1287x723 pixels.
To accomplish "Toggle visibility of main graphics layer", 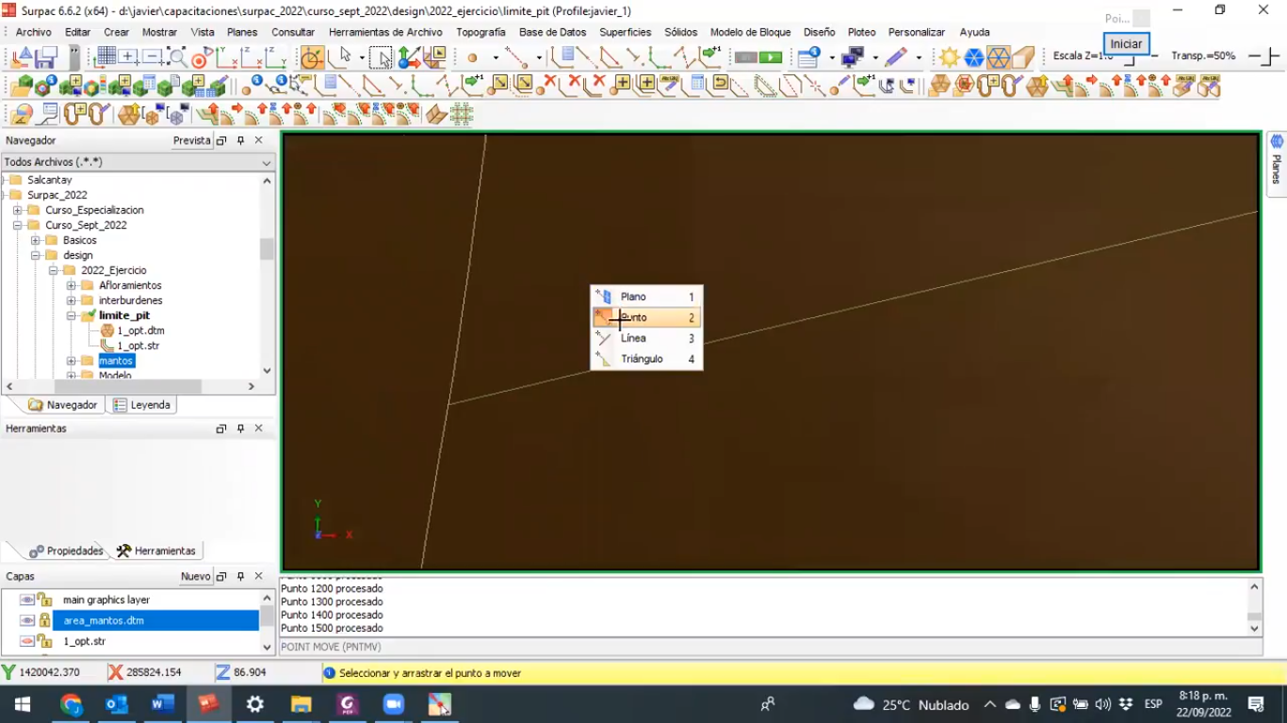I will 26,600.
